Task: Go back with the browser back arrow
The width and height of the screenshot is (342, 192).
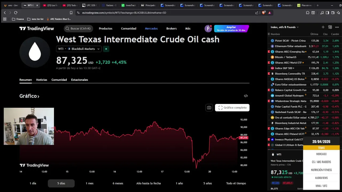Action: point(5,13)
